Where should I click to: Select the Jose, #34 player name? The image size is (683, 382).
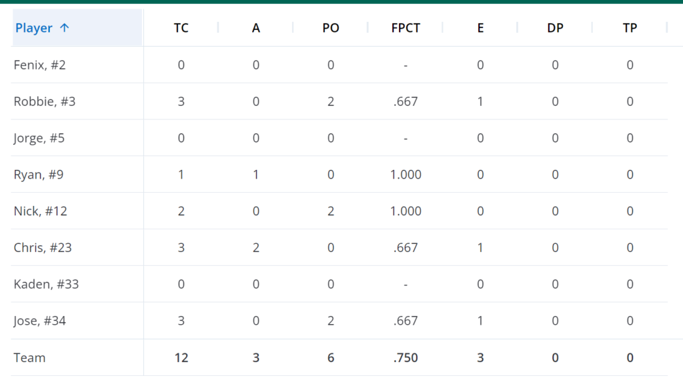(39, 321)
